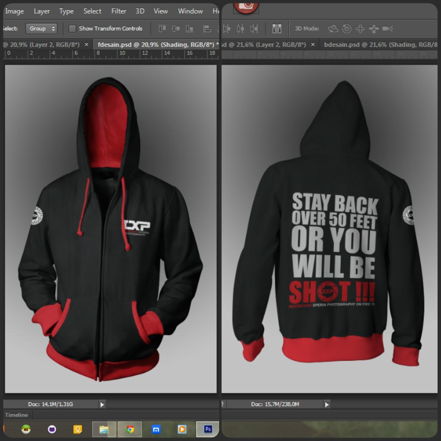Click Distribute left edges icon in right window
This screenshot has height=441, width=441.
pyautogui.click(x=227, y=28)
